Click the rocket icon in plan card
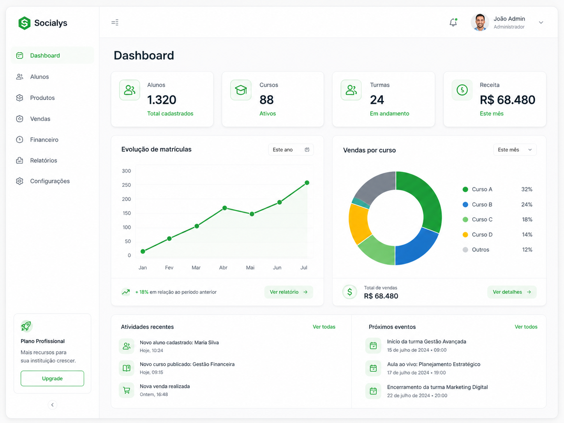564x423 pixels. coord(26,326)
